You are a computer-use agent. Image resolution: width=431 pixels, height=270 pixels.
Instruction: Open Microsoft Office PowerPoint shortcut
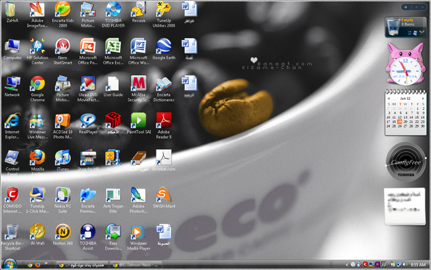click(87, 47)
